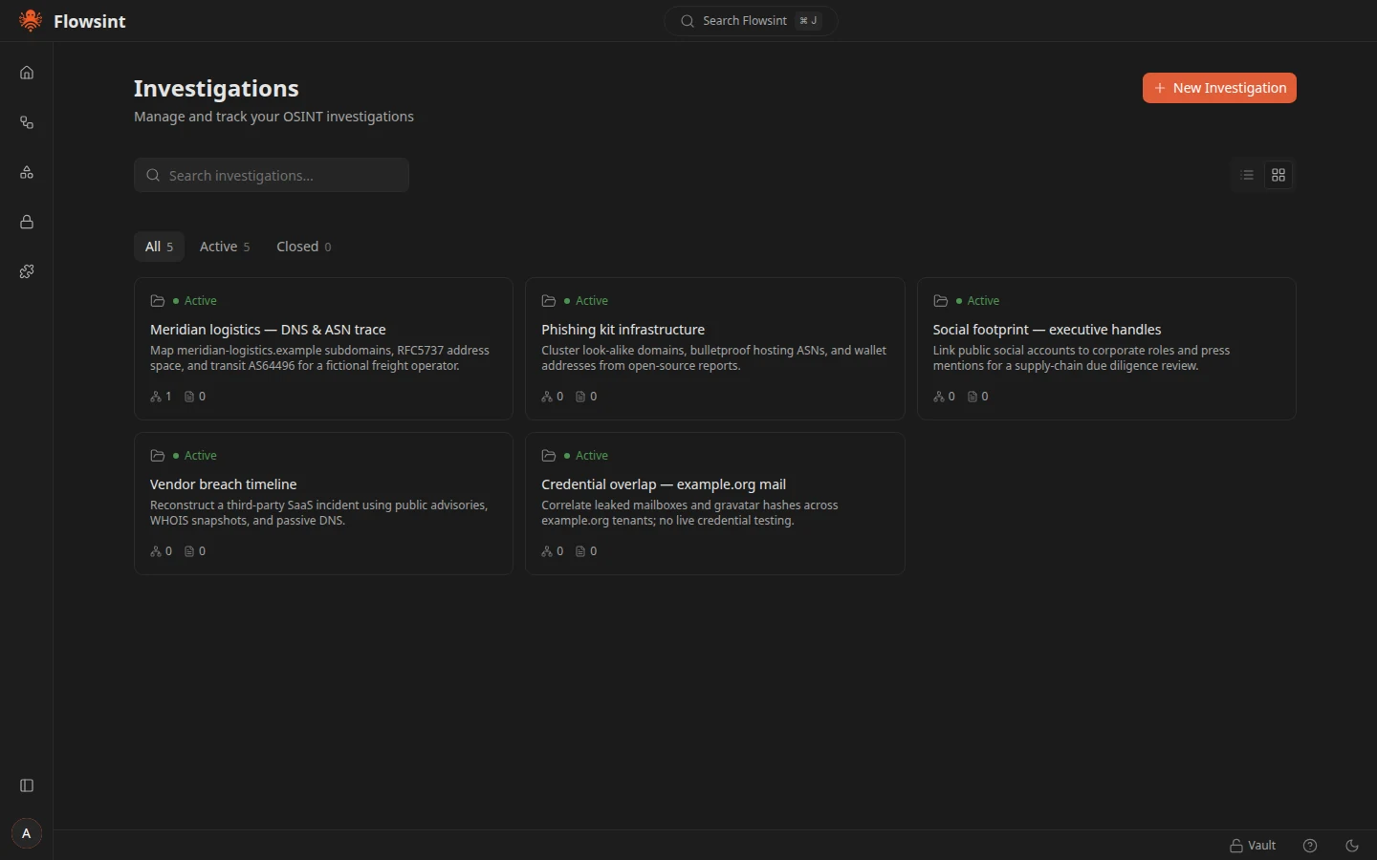Open the Home icon in sidebar
Image resolution: width=1377 pixels, height=860 pixels.
(27, 73)
